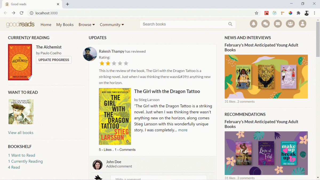Expand the Browse dropdown menu
This screenshot has height=180, width=320.
(x=87, y=25)
